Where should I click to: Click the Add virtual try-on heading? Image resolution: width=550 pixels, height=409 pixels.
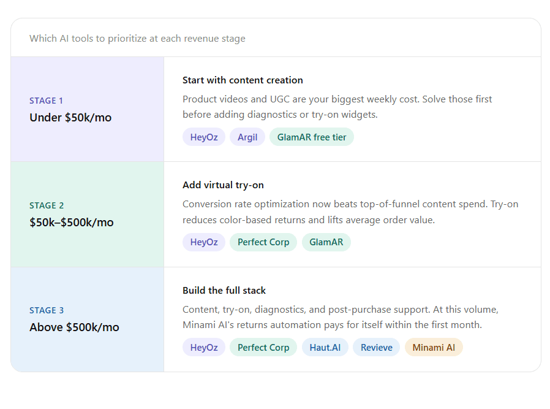tap(223, 185)
